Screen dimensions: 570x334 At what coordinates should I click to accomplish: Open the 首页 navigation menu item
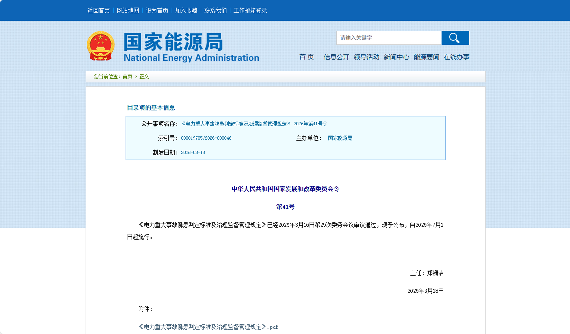[307, 57]
